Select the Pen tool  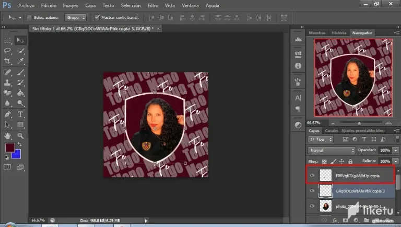(x=7, y=114)
